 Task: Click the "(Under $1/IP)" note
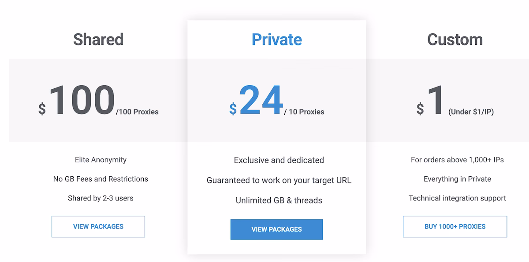point(471,112)
